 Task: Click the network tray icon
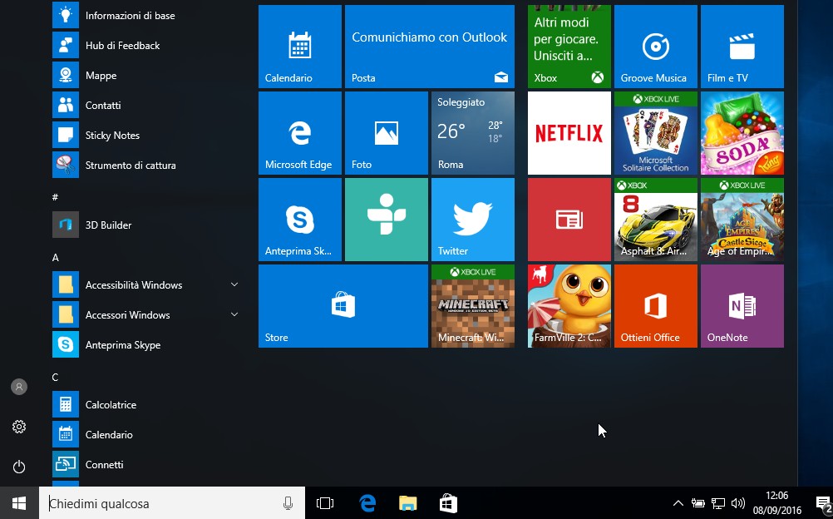(x=717, y=503)
